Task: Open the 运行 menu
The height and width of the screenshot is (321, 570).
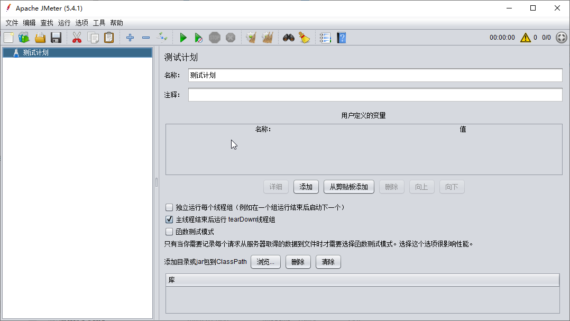Action: 64,23
